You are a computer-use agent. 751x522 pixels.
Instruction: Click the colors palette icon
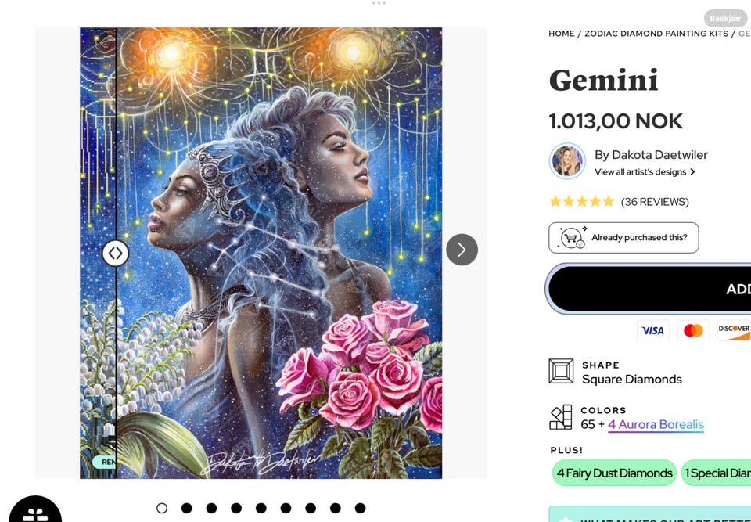click(561, 417)
